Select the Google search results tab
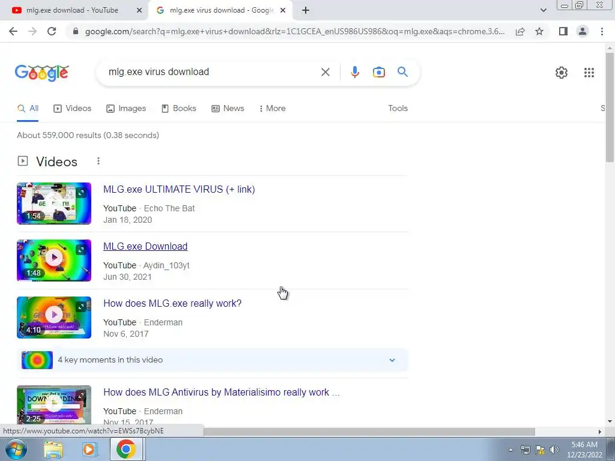 221,11
